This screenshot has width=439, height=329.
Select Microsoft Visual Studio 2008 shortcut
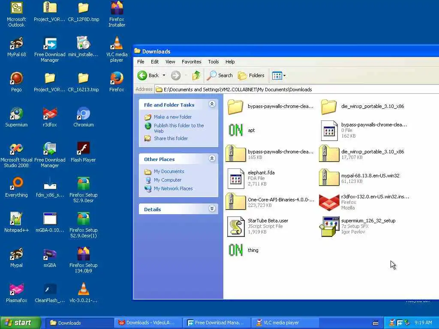pyautogui.click(x=16, y=155)
